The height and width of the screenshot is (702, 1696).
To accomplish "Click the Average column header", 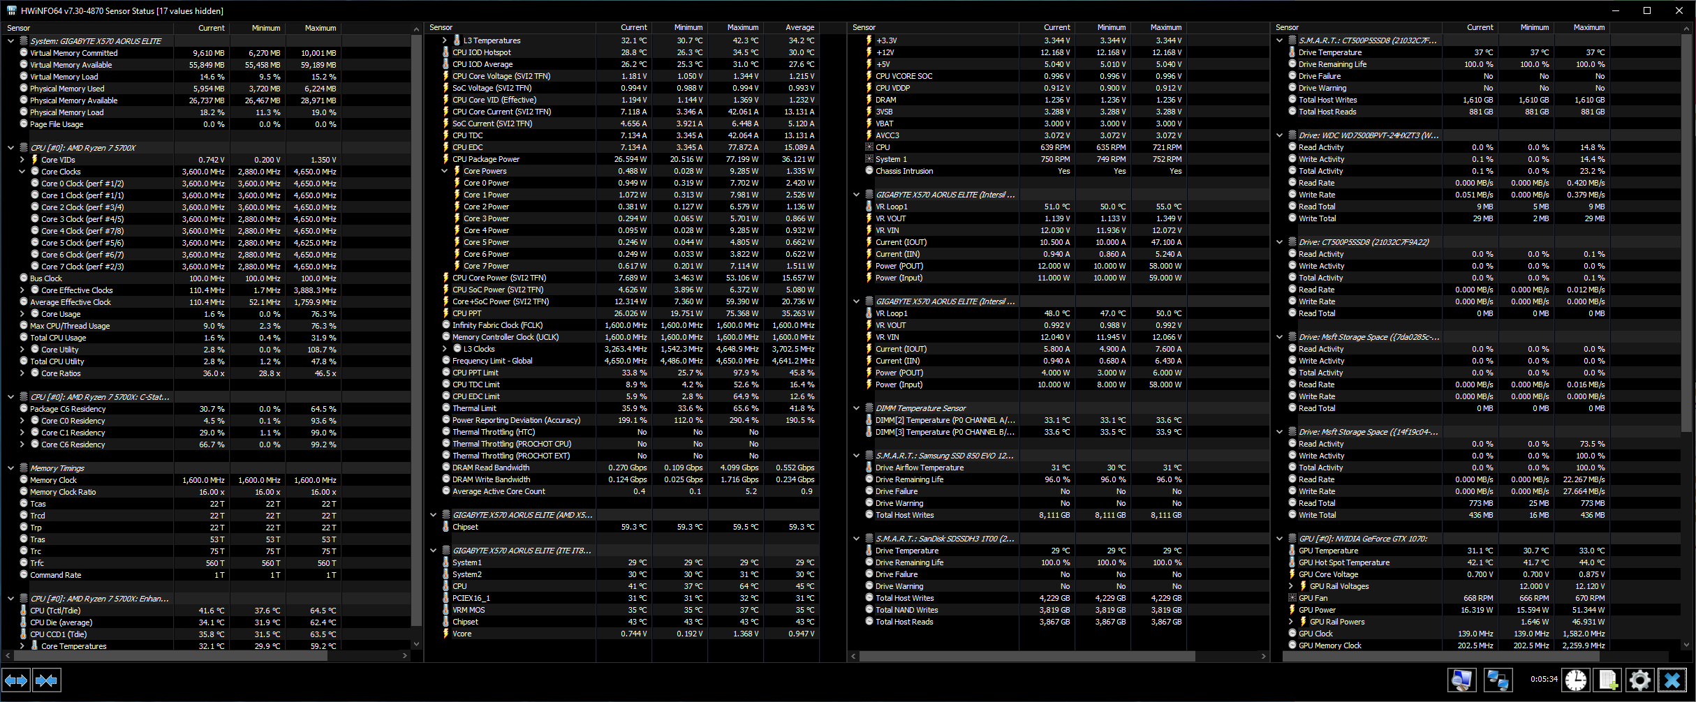I will [x=792, y=27].
